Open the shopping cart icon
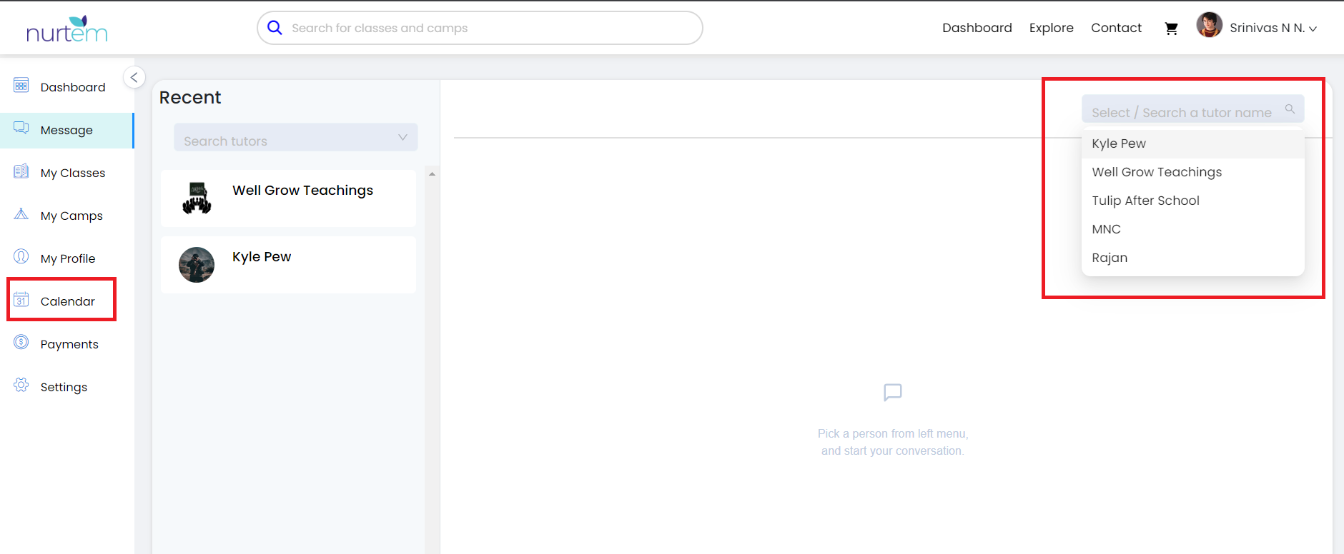 (1171, 29)
